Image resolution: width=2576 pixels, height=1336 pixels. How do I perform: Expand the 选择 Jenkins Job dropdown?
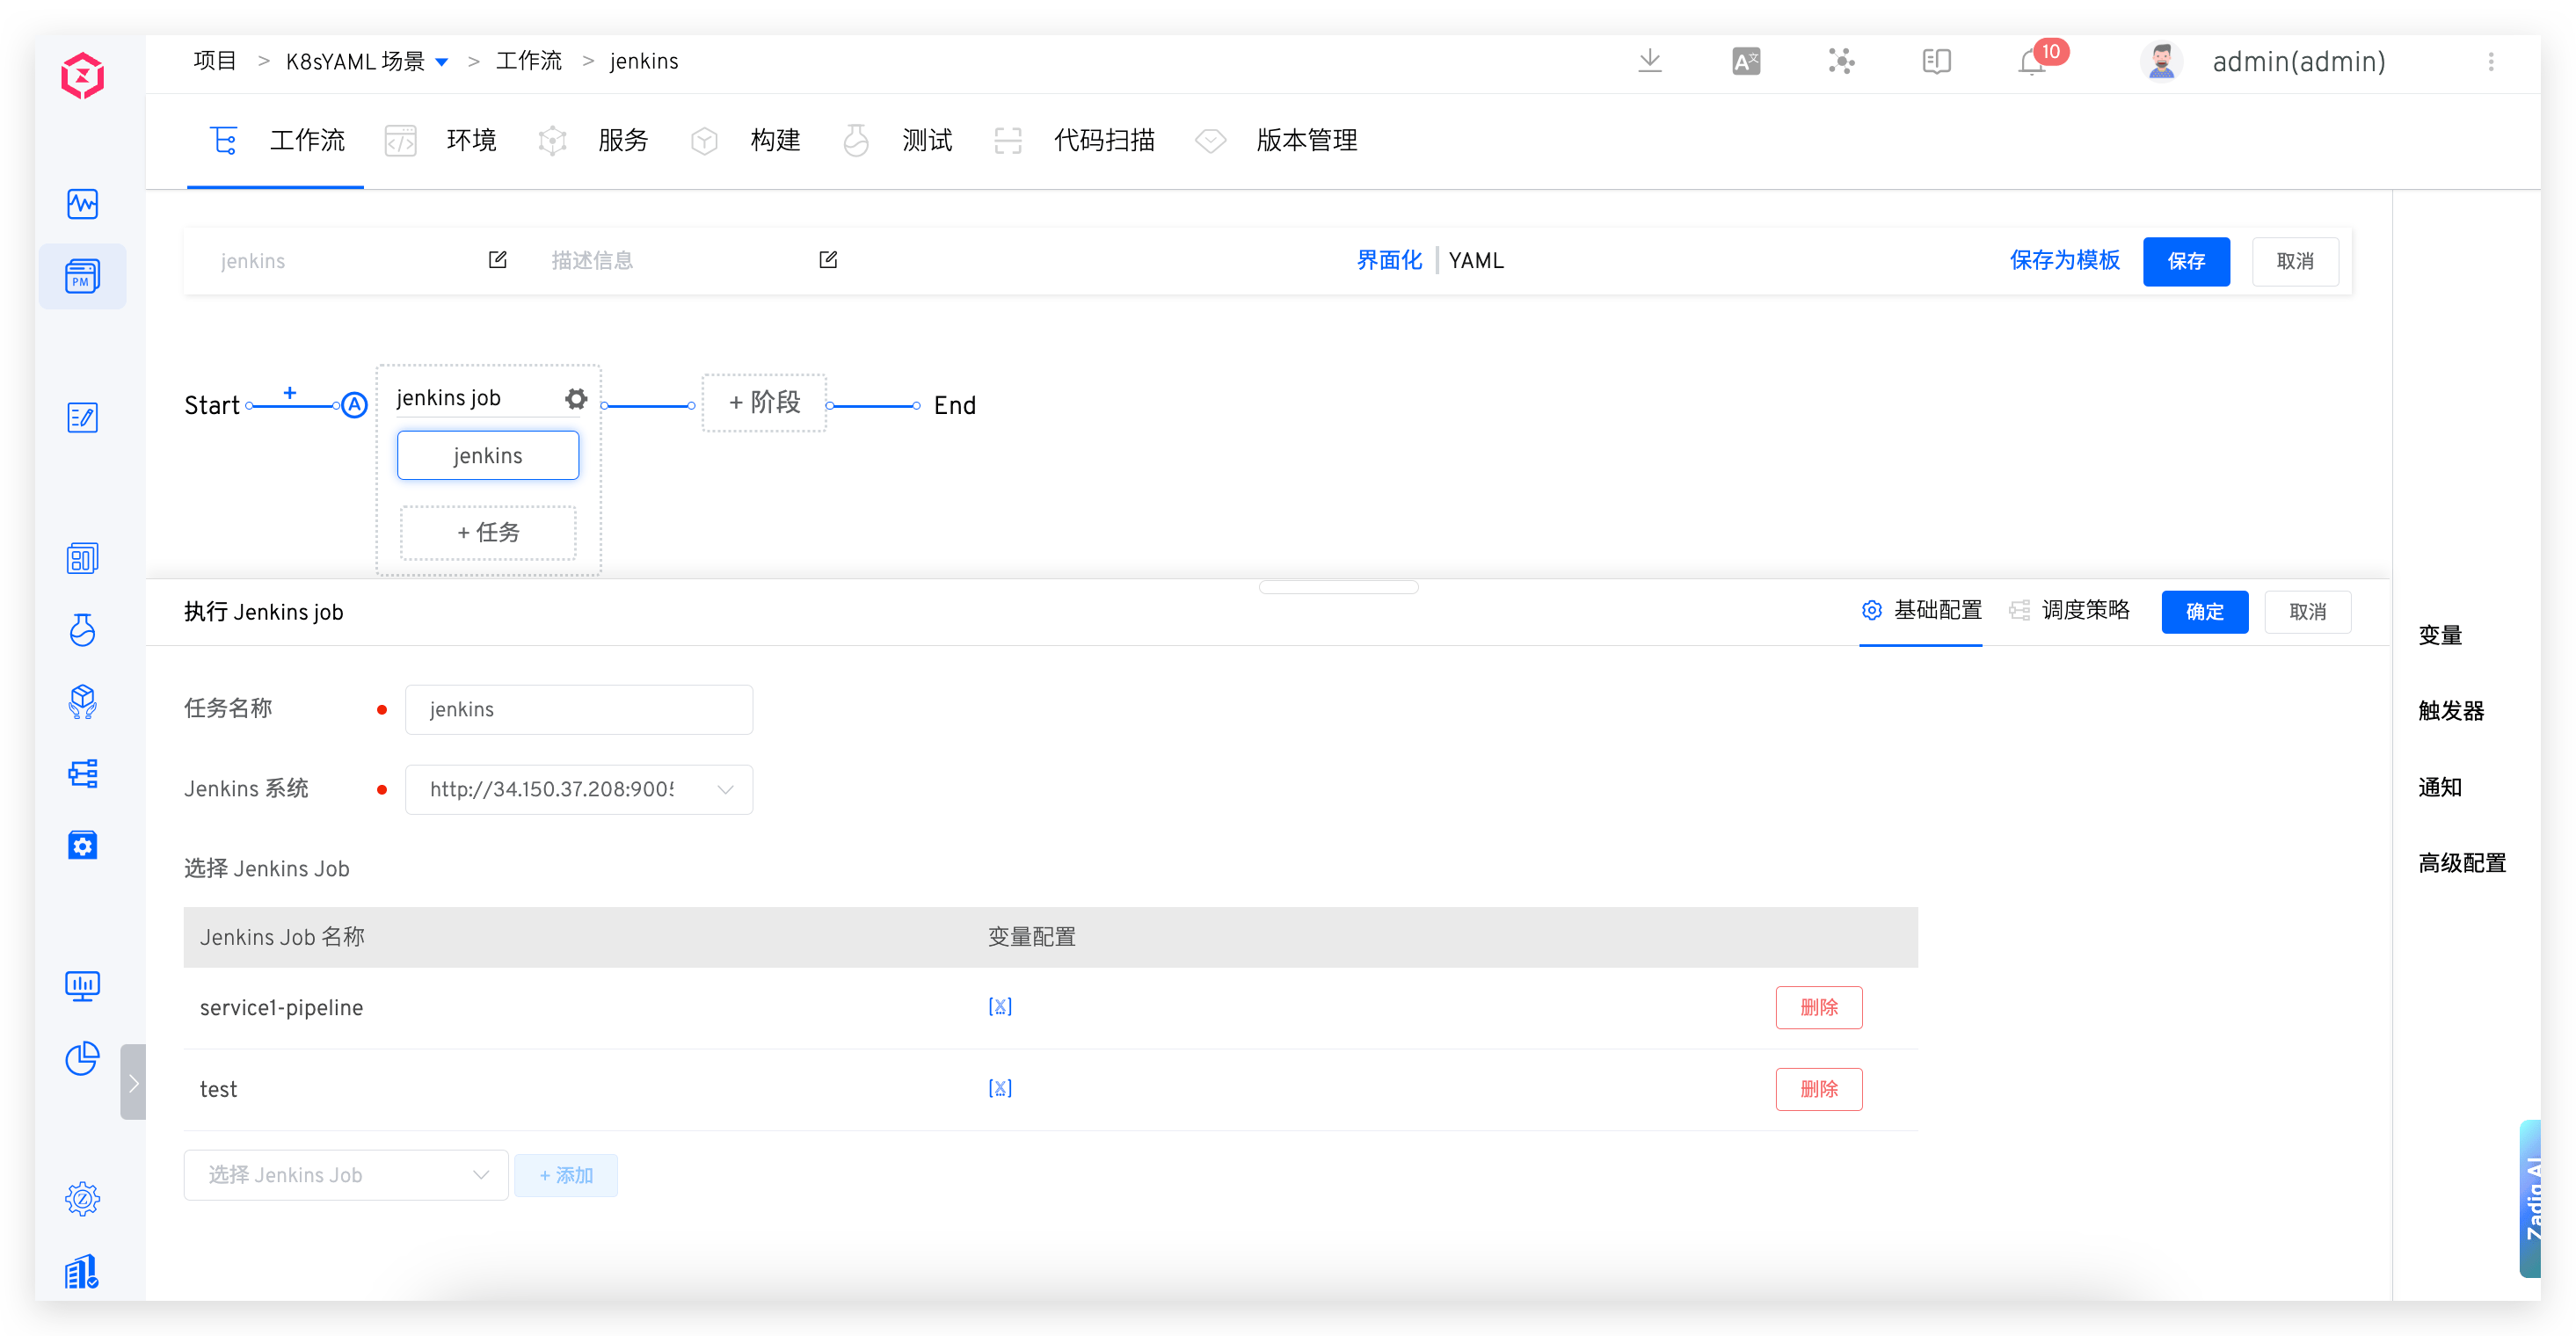click(x=346, y=1175)
